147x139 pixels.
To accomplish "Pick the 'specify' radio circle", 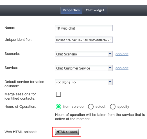I will [x=113, y=107].
